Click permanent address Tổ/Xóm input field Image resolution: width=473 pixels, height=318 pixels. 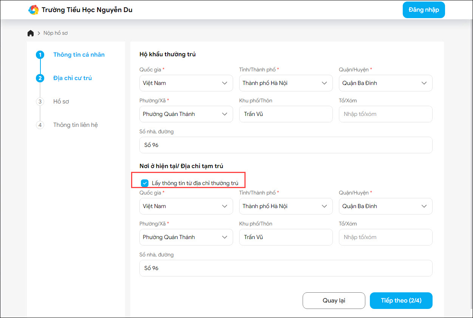click(385, 114)
